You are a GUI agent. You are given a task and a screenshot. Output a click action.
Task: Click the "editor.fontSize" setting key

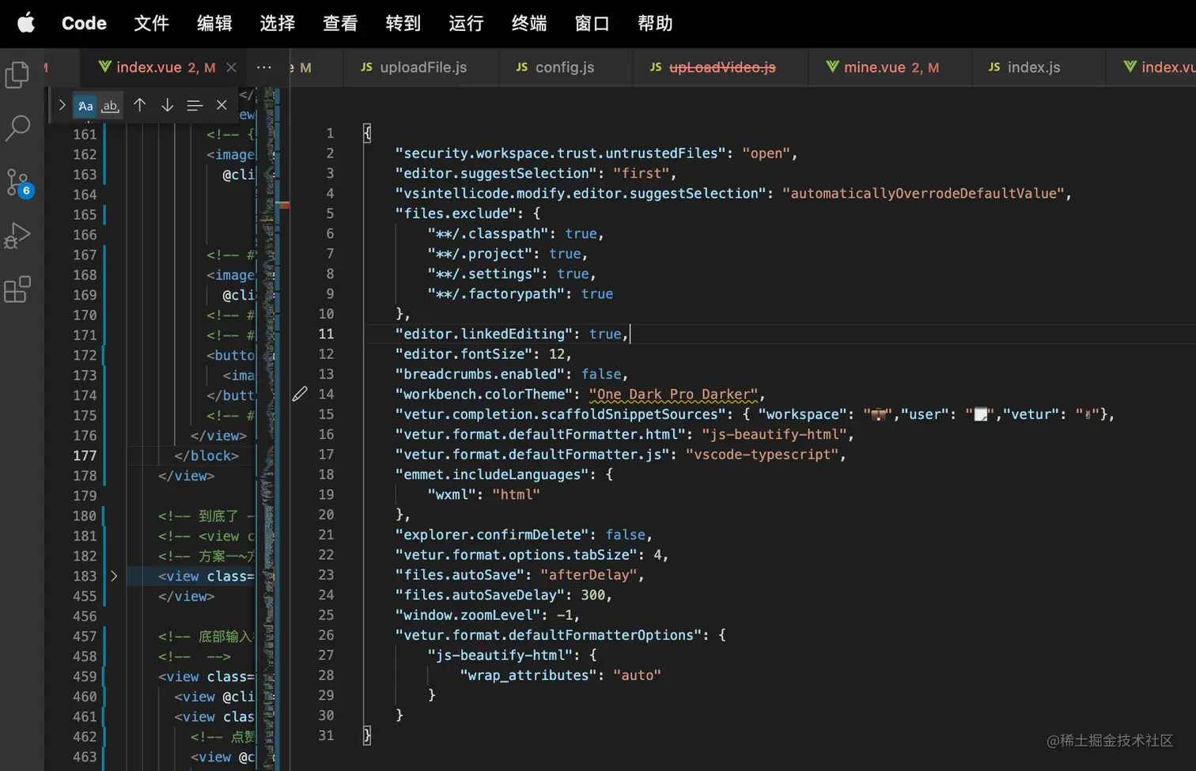(464, 354)
